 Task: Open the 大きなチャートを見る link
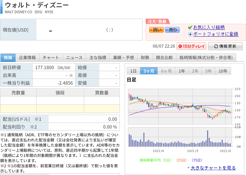click(x=213, y=168)
